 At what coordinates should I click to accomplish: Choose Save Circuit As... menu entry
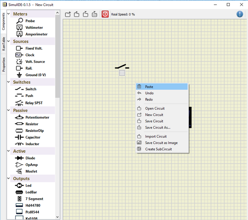162,127
